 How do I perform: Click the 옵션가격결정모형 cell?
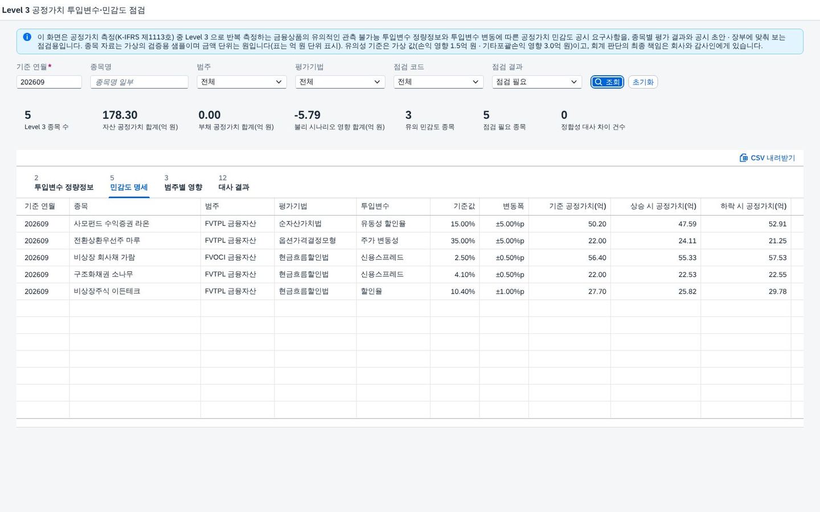click(315, 241)
